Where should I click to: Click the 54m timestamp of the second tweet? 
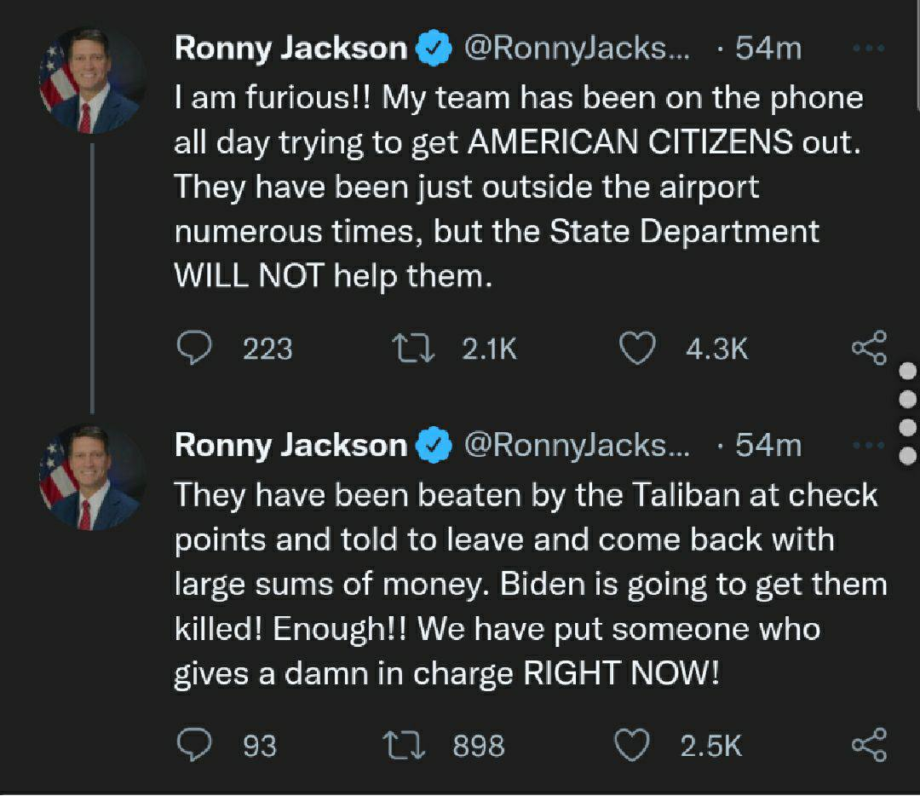(768, 445)
